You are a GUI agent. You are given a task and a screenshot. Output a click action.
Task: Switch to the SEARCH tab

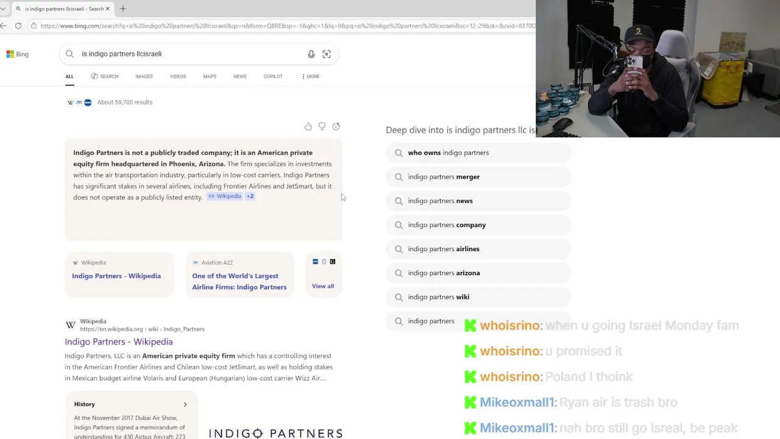click(x=105, y=76)
